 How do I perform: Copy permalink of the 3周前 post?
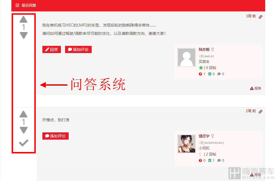click(260, 17)
